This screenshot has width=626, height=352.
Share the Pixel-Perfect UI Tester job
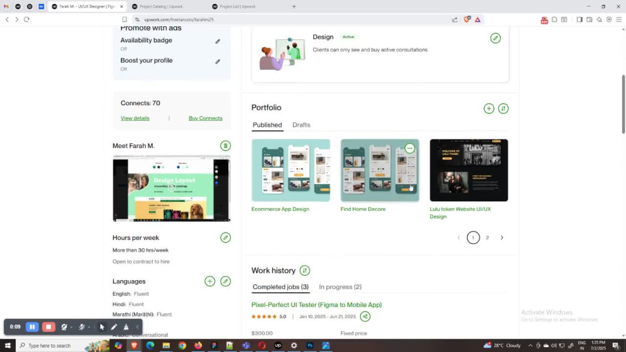point(365,316)
